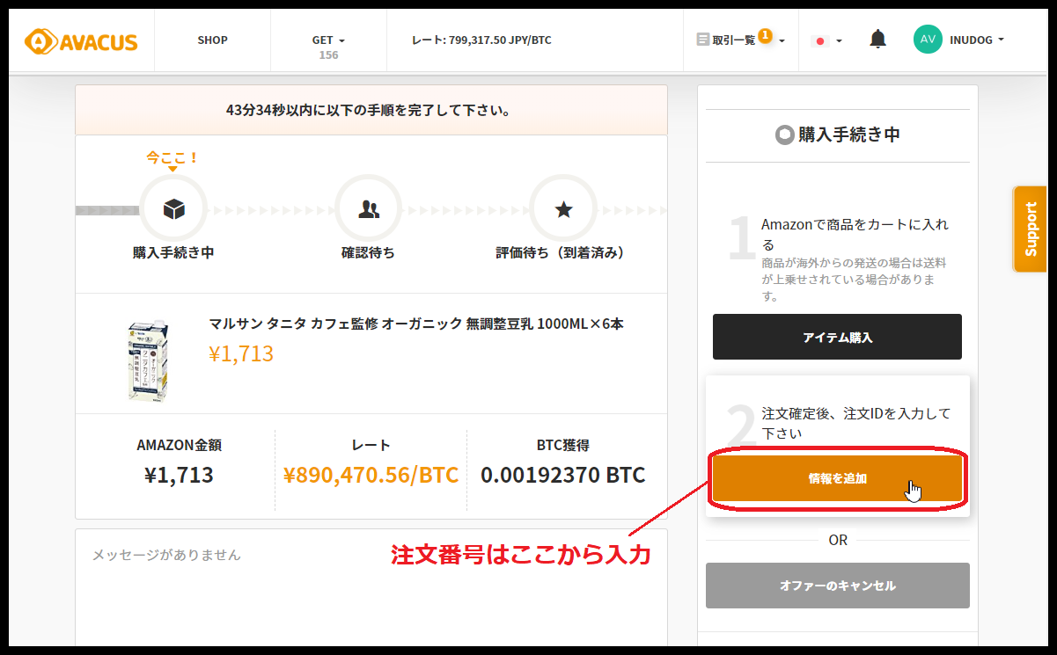Screen dimensions: 1057x655
Task: Click the orange notification badge on 取引一覧
Action: tap(765, 35)
